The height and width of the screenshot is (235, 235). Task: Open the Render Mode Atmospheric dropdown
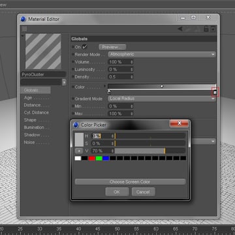click(162, 54)
